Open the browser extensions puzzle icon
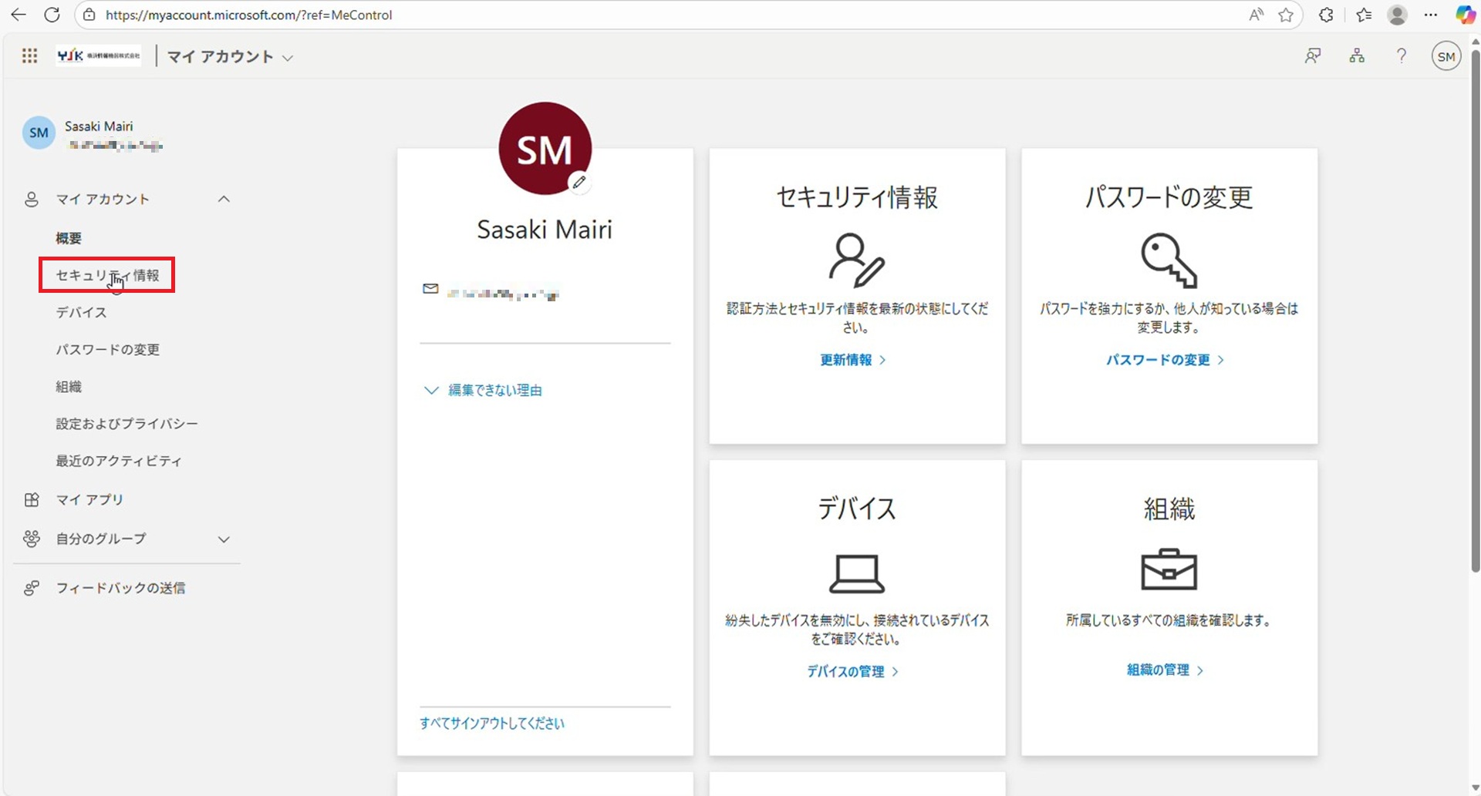This screenshot has height=796, width=1481. 1326,15
